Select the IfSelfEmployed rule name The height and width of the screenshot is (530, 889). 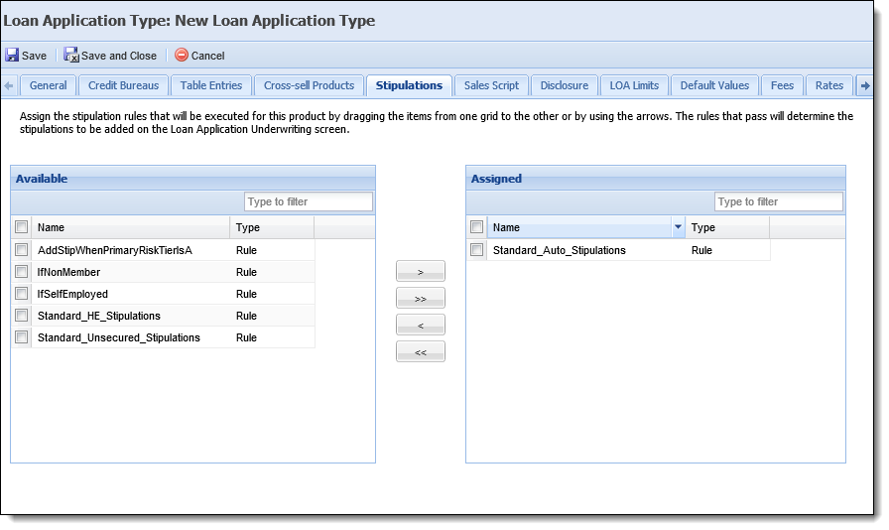point(72,294)
